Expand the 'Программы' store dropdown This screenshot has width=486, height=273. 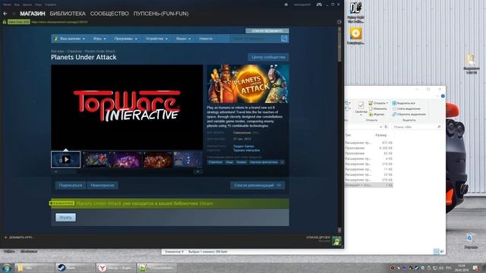coord(126,39)
